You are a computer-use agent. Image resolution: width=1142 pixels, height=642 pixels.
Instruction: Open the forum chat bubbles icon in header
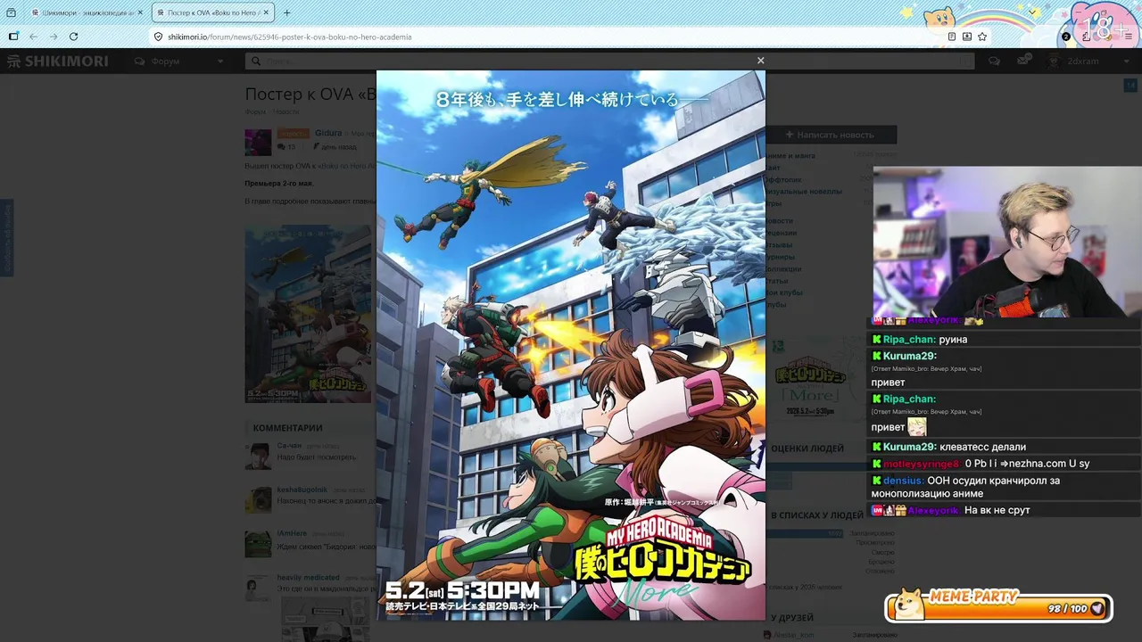click(994, 61)
